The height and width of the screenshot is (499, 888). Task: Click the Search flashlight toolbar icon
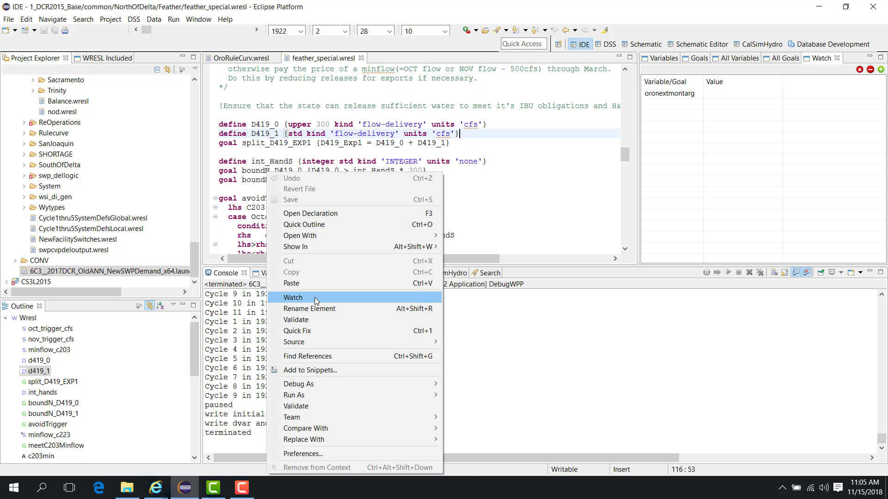497,30
